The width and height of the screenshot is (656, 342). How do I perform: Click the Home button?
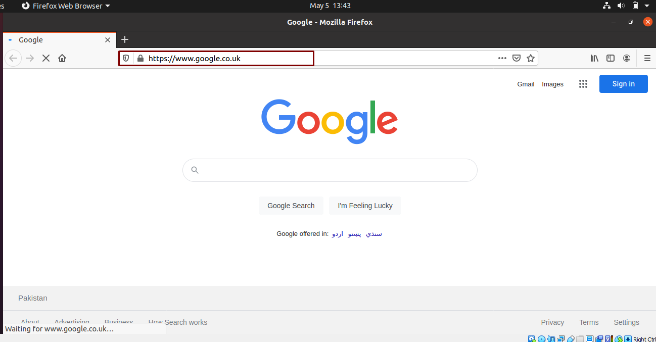coord(62,58)
